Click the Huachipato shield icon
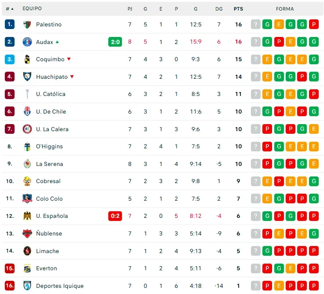Image resolution: width=324 pixels, height=294 pixels. (27, 77)
